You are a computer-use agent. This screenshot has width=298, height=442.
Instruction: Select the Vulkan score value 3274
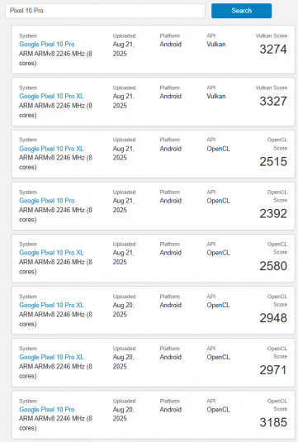(x=273, y=50)
